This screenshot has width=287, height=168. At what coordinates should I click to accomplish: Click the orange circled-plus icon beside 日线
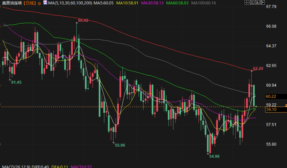(39, 3)
